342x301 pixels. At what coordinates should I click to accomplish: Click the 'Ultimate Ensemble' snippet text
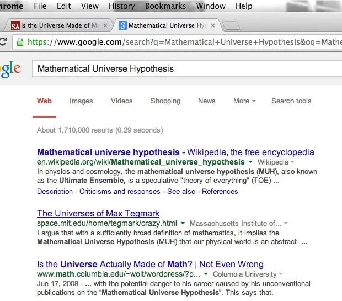92,181
